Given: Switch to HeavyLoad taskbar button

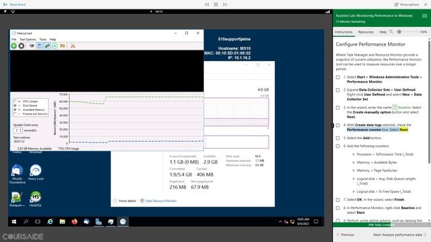Looking at the screenshot, I should pyautogui.click(x=123, y=221).
